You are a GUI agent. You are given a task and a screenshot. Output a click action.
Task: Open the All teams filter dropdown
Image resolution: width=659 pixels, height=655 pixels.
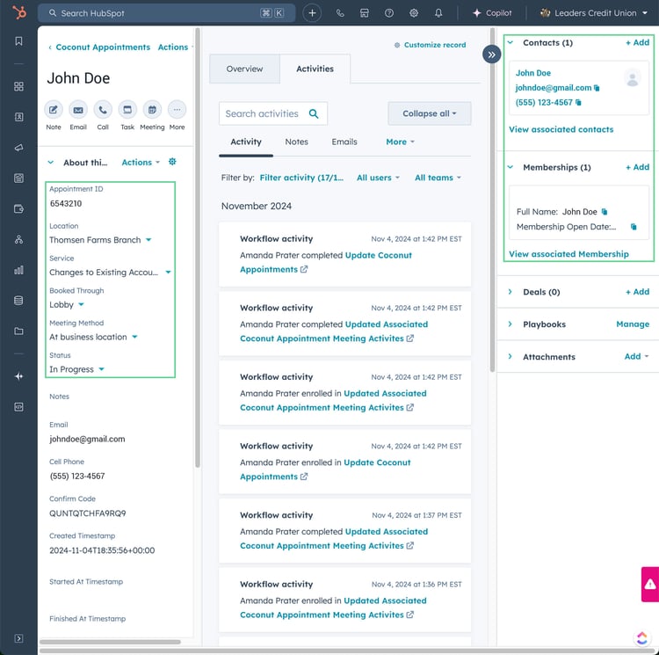tap(438, 178)
